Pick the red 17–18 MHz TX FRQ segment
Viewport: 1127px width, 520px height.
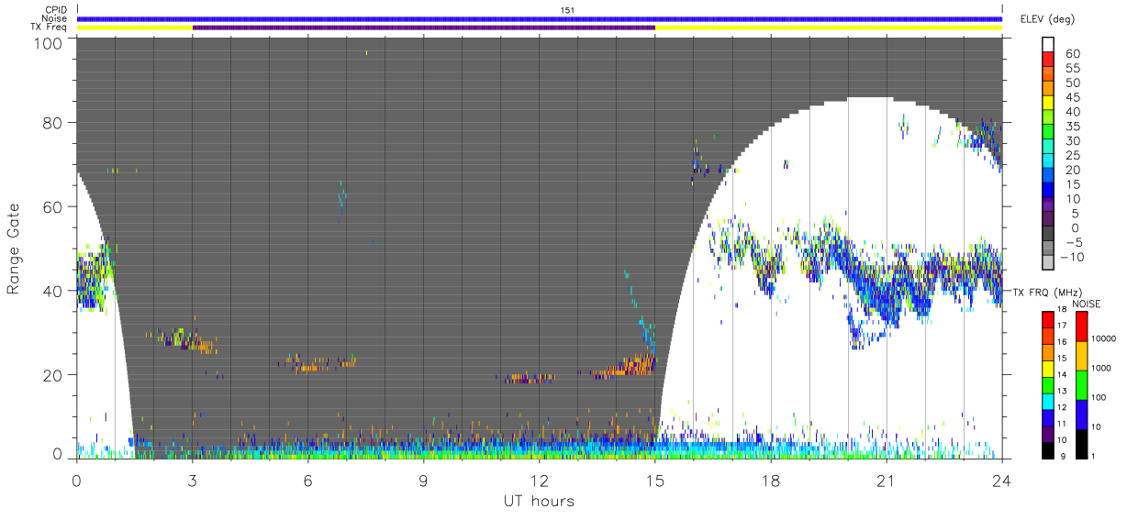(x=1047, y=319)
